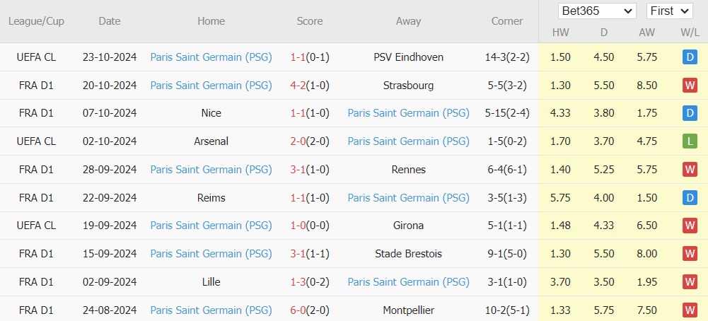
Task: Open the 1-3 score of Lille match
Action: coord(298,282)
